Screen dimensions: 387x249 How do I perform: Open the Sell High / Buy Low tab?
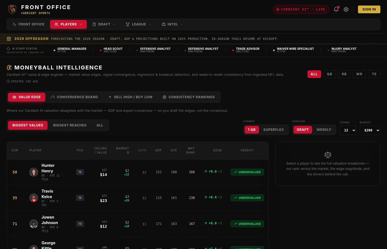click(x=130, y=97)
